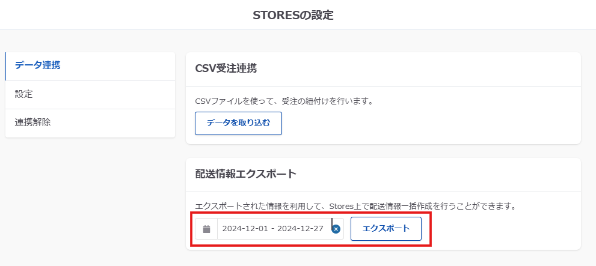Click the end date 2024-12-27
Screen dimensions: 596x266
point(301,229)
